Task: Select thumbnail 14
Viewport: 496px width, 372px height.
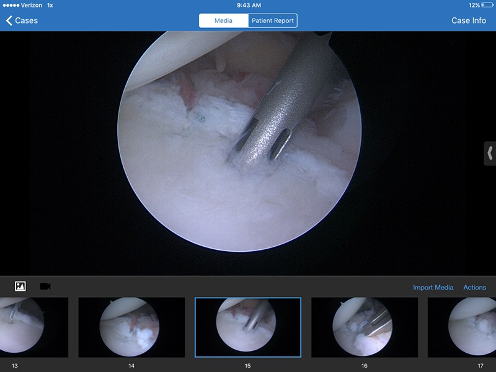Action: click(x=131, y=327)
